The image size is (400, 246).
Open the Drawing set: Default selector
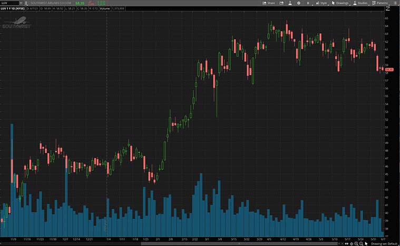click(x=384, y=244)
